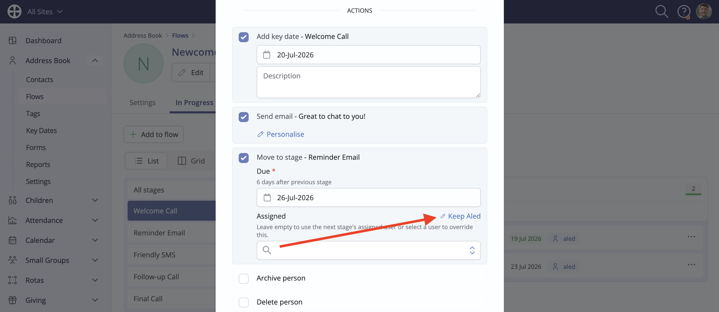
Task: Select the Reminder Email stage
Action: point(172,233)
